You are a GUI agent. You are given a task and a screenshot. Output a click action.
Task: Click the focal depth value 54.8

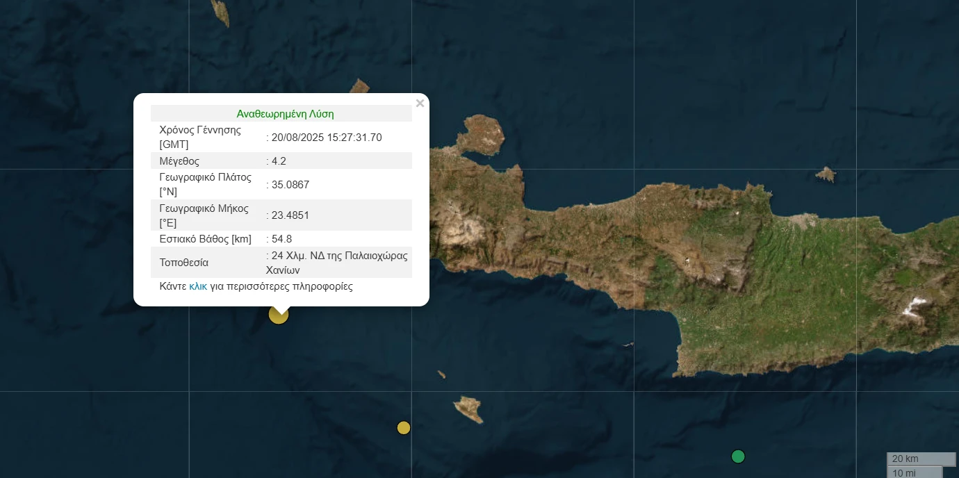(x=281, y=239)
